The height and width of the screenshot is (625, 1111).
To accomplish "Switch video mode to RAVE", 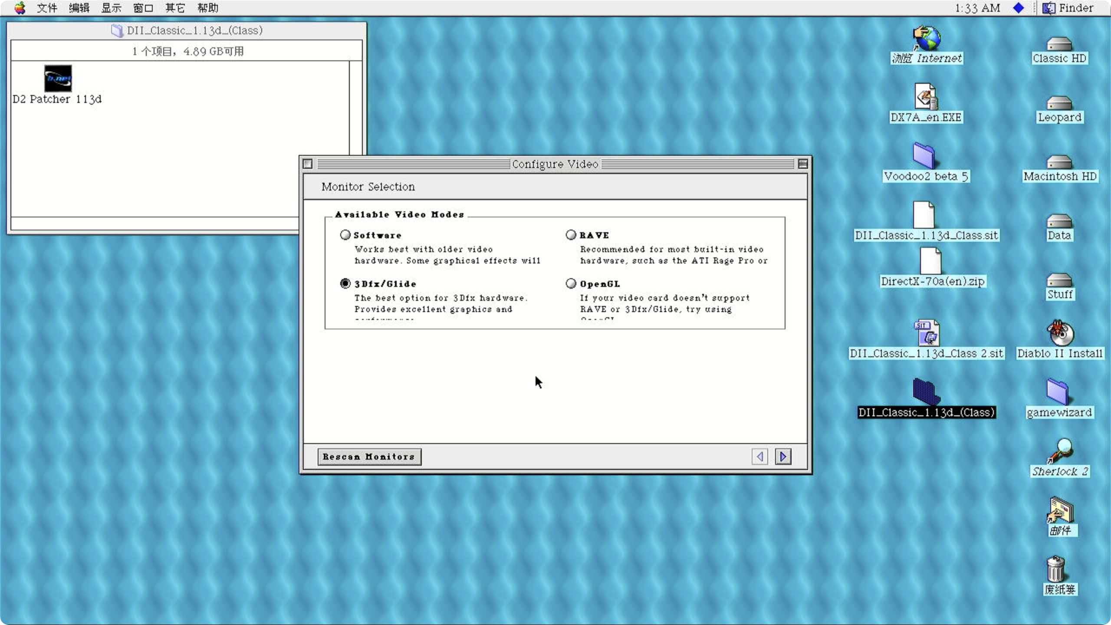I will (x=571, y=234).
